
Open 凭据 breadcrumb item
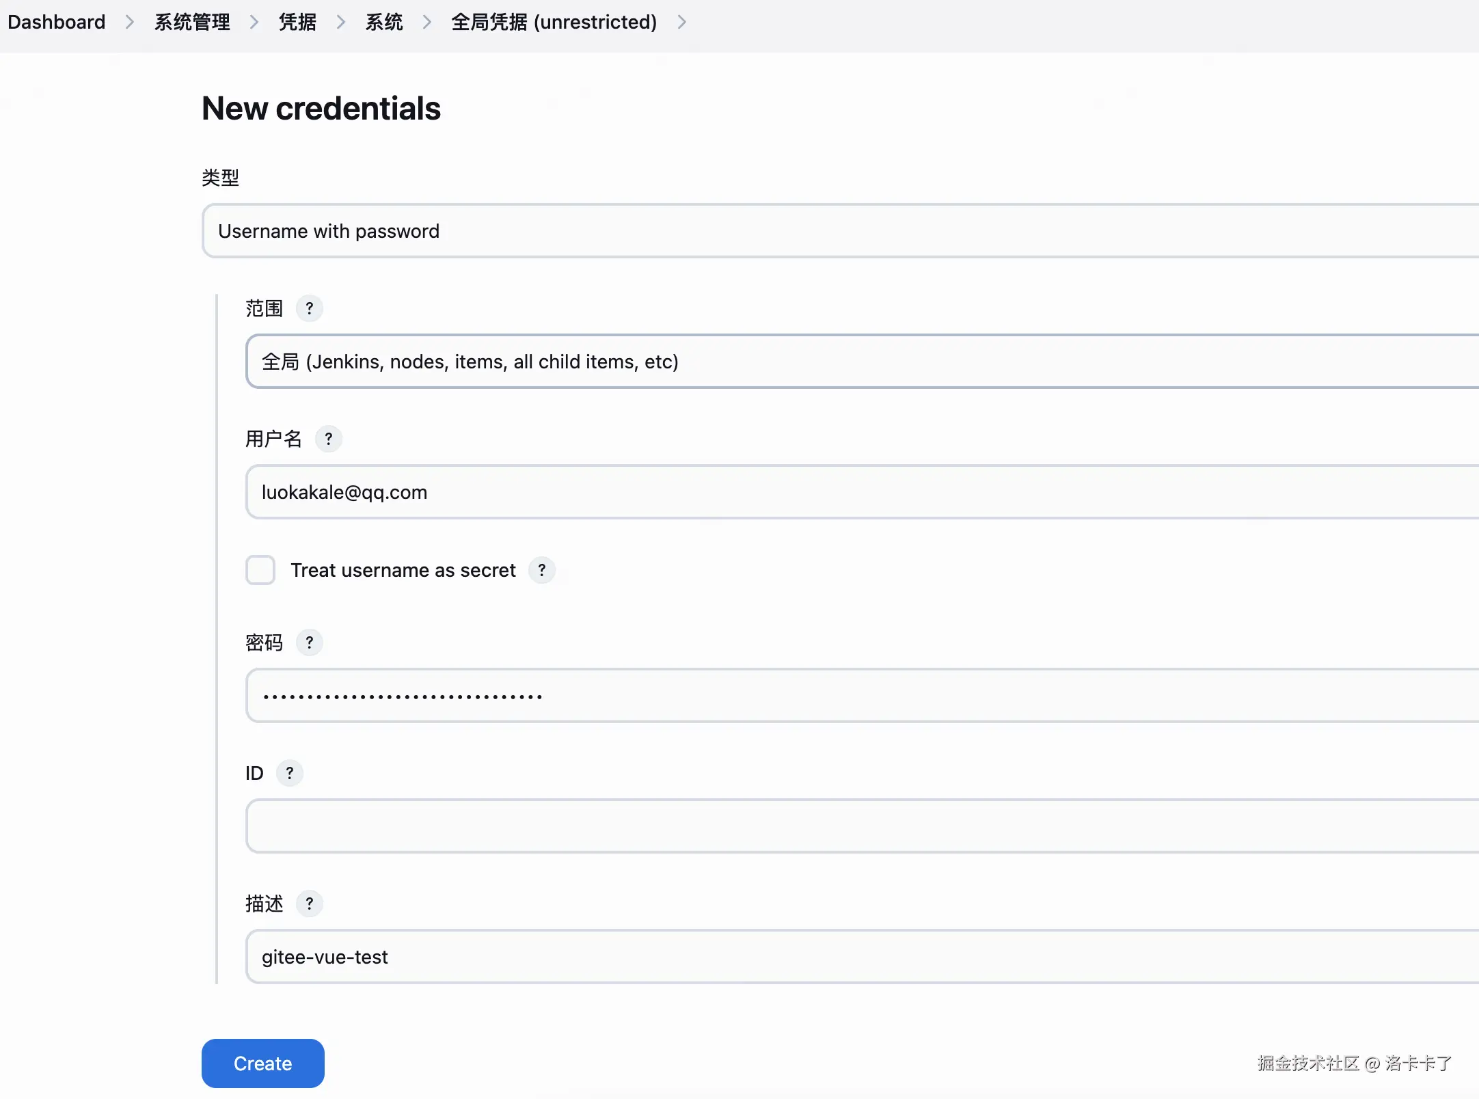297,23
